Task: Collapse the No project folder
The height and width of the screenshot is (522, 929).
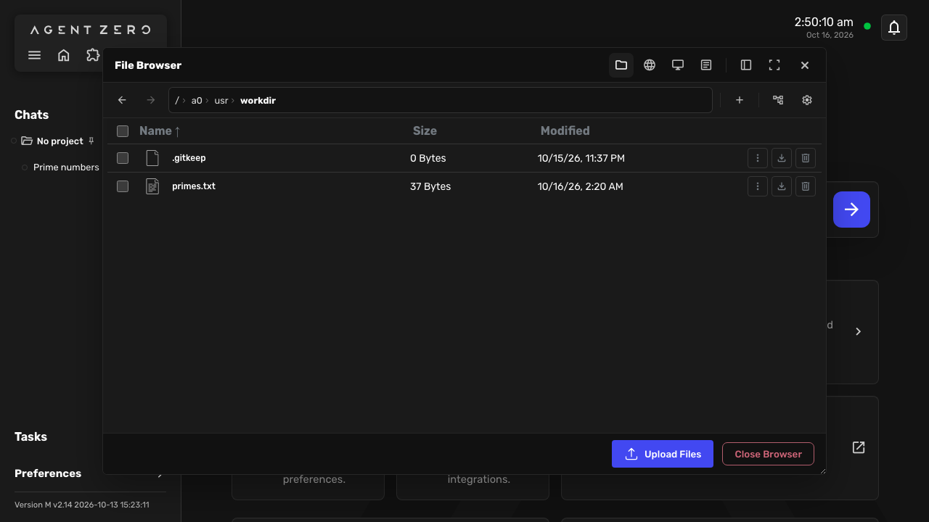Action: tap(27, 141)
